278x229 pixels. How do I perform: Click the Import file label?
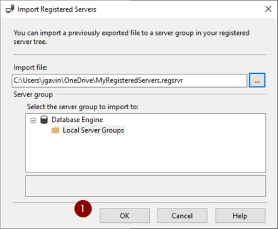point(31,68)
